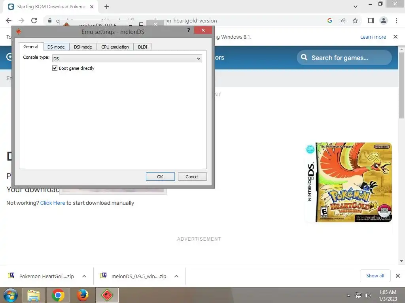Open the Console type dropdown
Image resolution: width=405 pixels, height=303 pixels.
pyautogui.click(x=127, y=58)
